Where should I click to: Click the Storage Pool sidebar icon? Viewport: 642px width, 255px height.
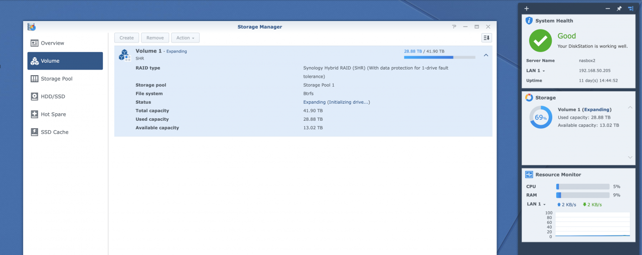(35, 79)
